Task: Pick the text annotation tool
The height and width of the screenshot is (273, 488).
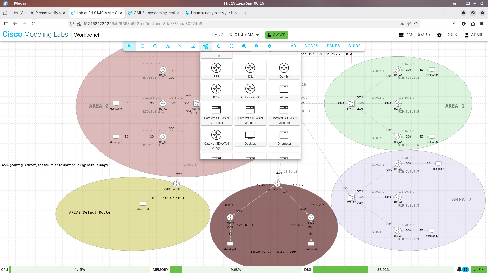Action: tap(168, 46)
